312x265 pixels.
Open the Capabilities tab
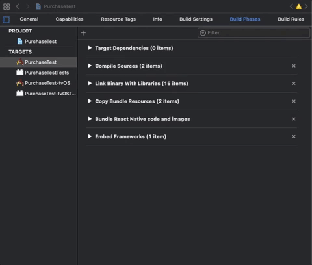[70, 19]
